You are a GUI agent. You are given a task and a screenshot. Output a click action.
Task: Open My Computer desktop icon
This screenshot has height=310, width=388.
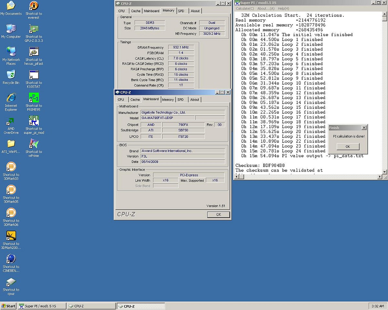pyautogui.click(x=11, y=29)
